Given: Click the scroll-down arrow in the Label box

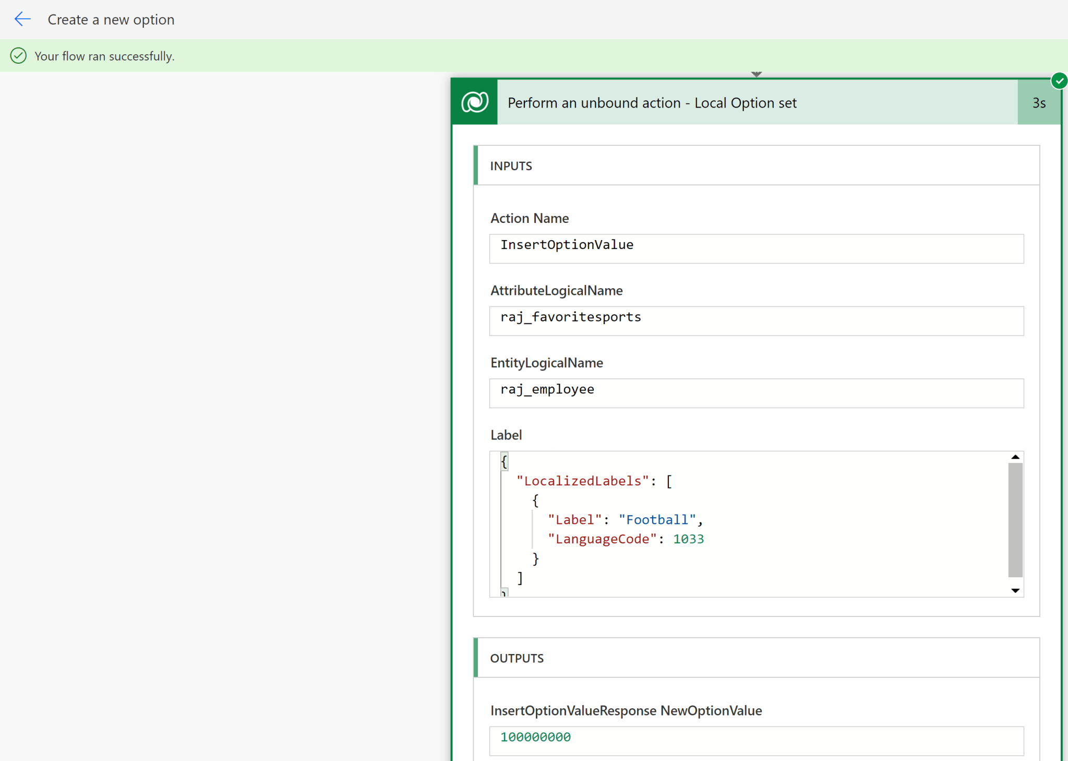Looking at the screenshot, I should (1015, 590).
